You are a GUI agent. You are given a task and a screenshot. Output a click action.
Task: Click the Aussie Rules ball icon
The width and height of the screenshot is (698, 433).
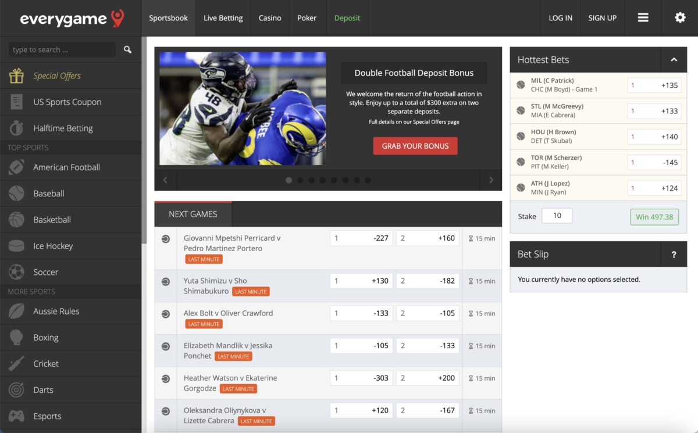(16, 312)
